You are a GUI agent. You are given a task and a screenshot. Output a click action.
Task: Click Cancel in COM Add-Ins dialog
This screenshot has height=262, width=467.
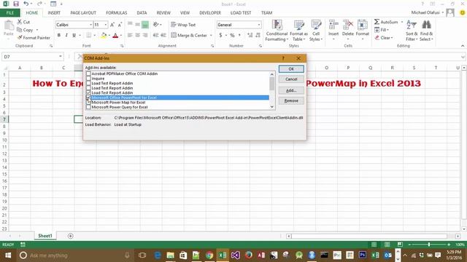click(x=291, y=79)
